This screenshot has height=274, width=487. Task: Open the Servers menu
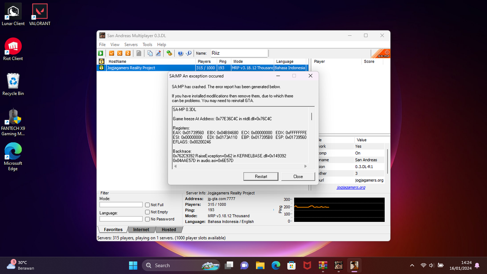[x=131, y=45]
